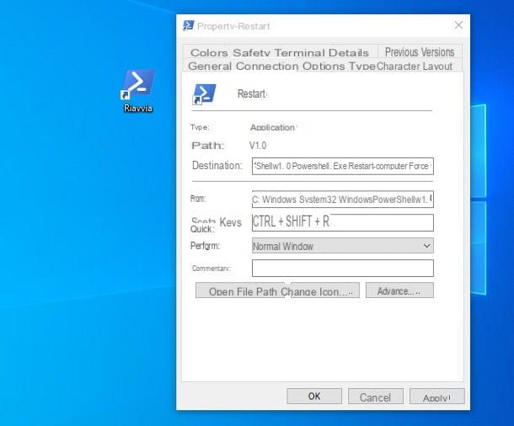The height and width of the screenshot is (426, 514).
Task: Switch to the Character tab
Action: pos(398,66)
